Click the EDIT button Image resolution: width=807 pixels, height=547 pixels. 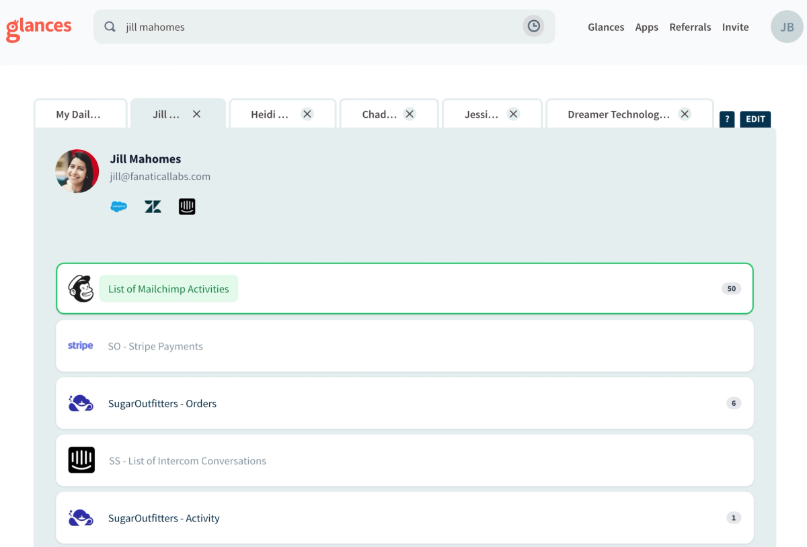pyautogui.click(x=755, y=119)
